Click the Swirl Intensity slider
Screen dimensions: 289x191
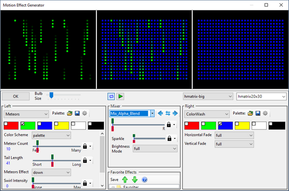[x=57, y=183]
